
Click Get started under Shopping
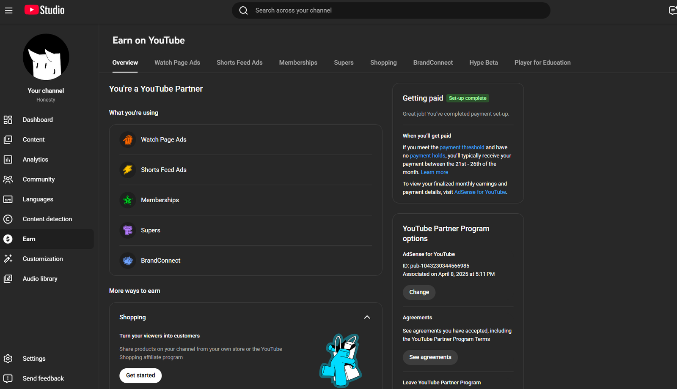click(x=140, y=375)
